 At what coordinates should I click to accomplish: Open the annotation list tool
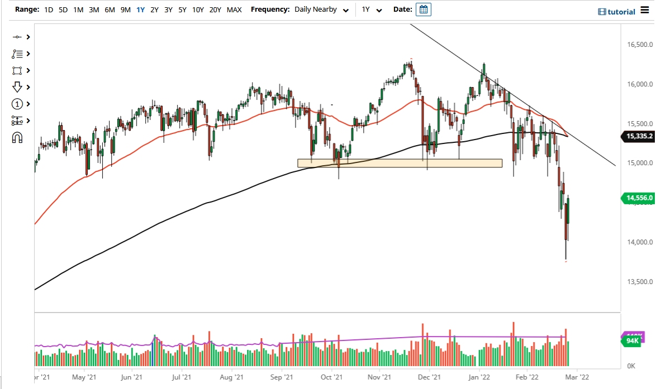pyautogui.click(x=17, y=54)
